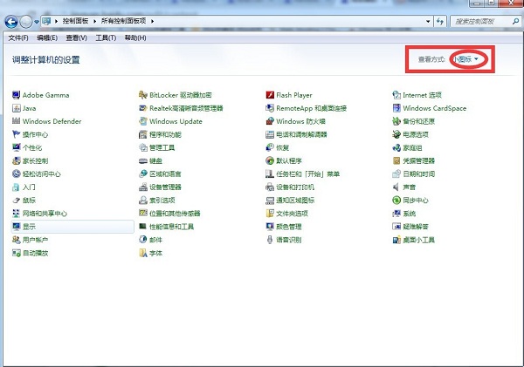Click the 轻松访问中心 icon

(16, 173)
